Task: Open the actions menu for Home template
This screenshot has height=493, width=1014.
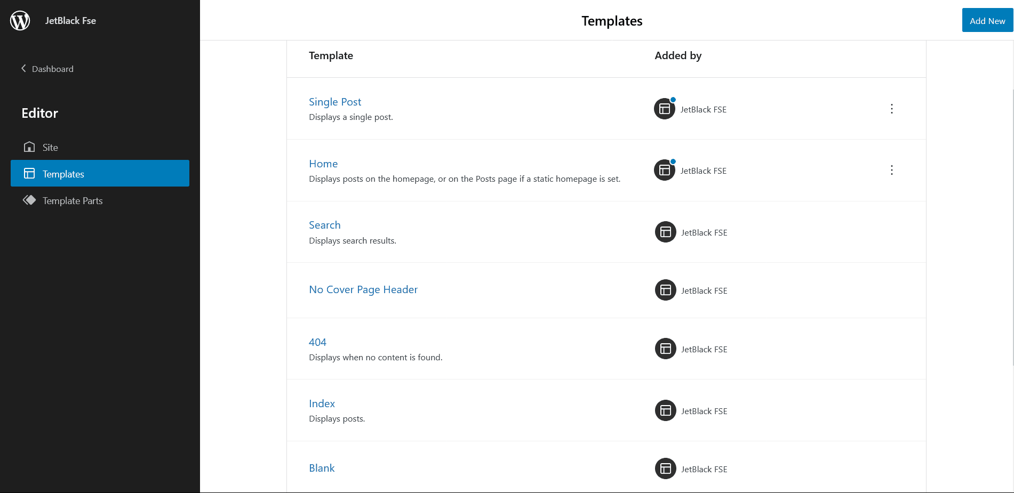Action: (891, 170)
